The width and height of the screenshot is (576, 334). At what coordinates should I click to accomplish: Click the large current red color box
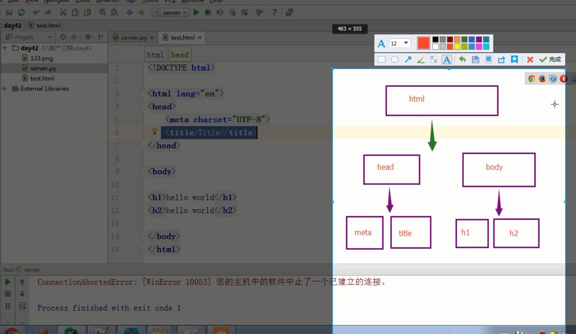coord(423,43)
